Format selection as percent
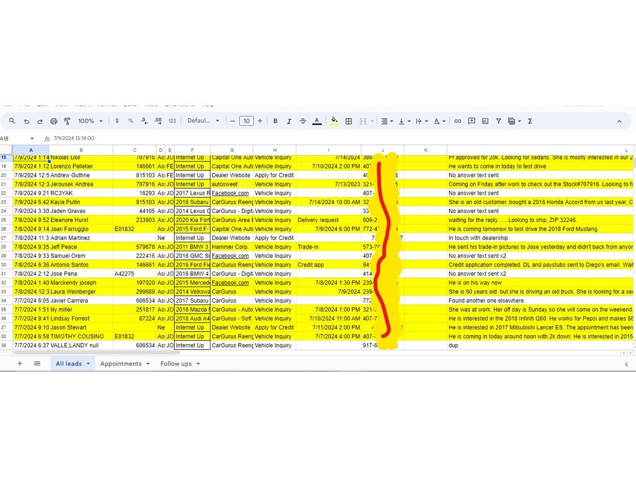Image resolution: width=636 pixels, height=477 pixels. click(130, 121)
